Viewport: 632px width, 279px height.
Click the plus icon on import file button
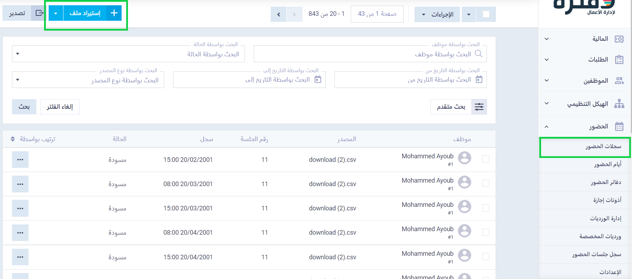(x=114, y=13)
